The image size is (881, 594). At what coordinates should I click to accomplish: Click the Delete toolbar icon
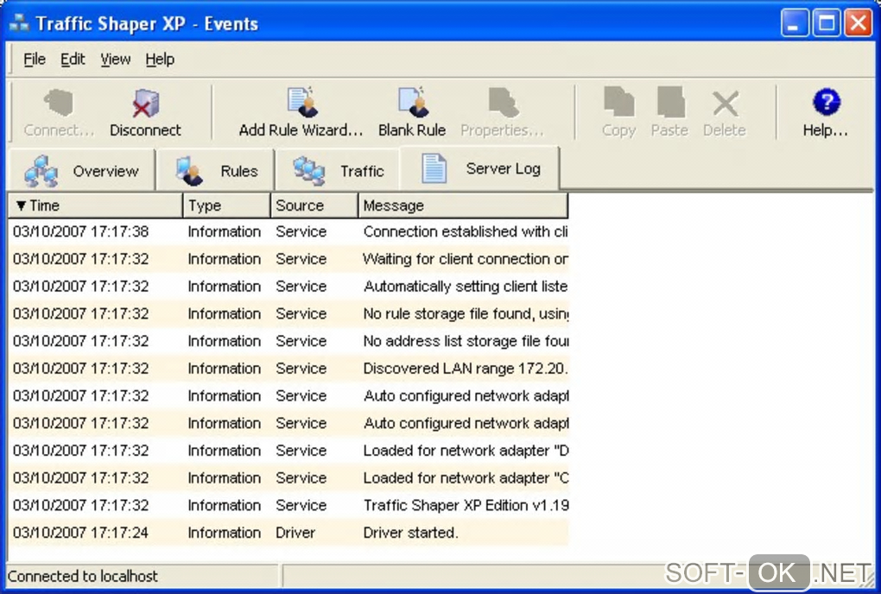coord(725,113)
